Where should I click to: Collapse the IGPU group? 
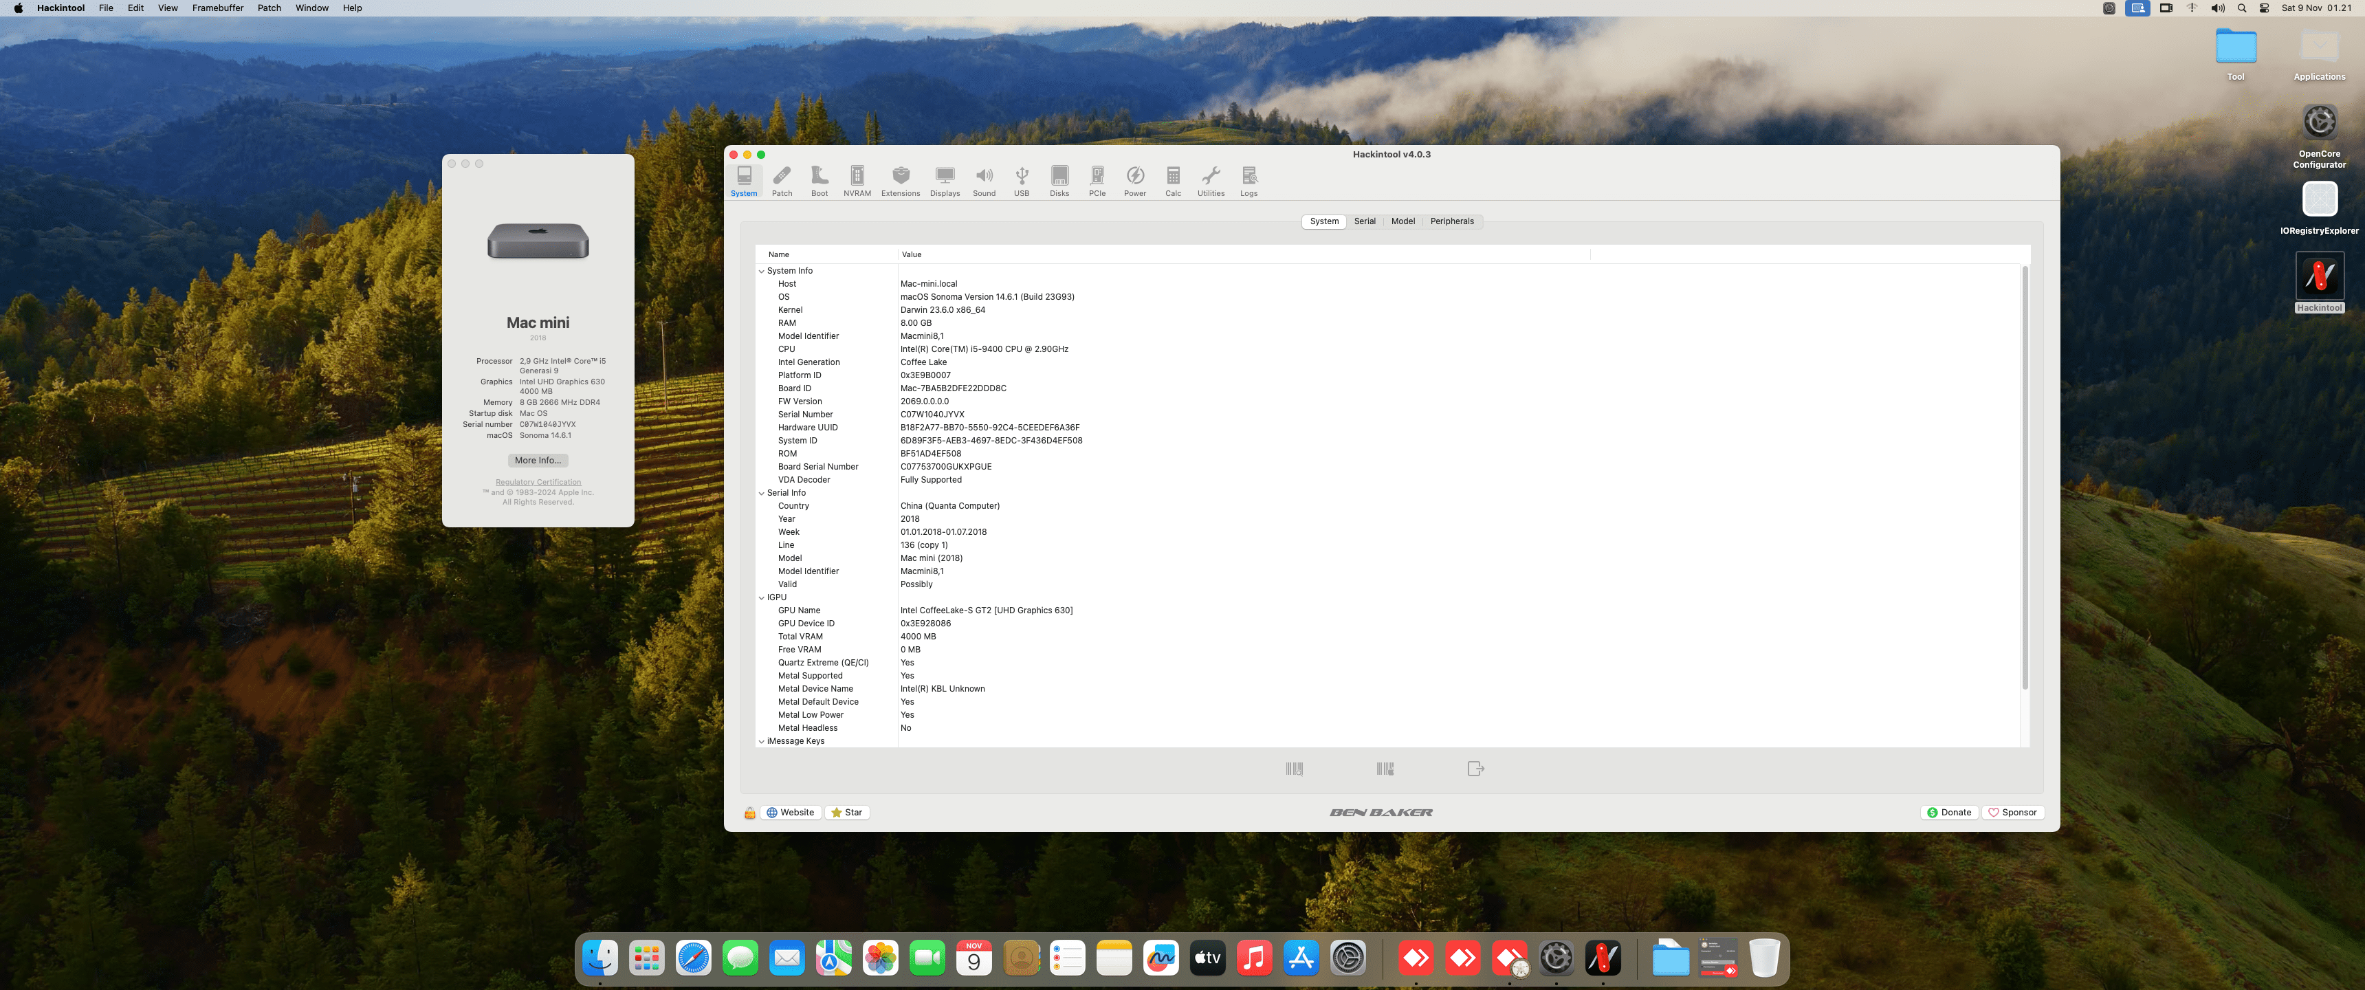[761, 598]
